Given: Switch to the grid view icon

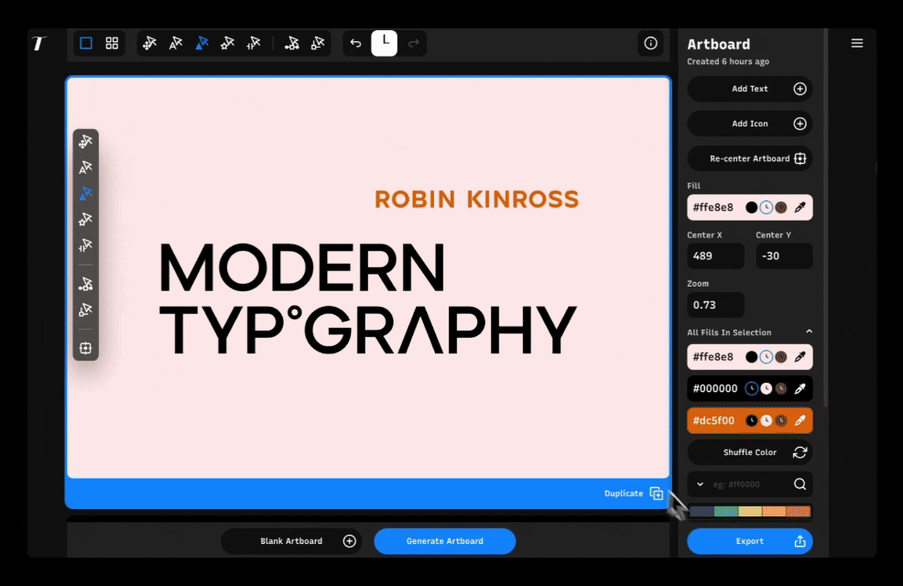Looking at the screenshot, I should pyautogui.click(x=112, y=43).
